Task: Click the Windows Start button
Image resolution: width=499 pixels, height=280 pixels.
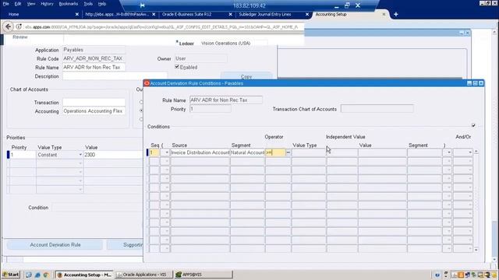Action: [11, 275]
